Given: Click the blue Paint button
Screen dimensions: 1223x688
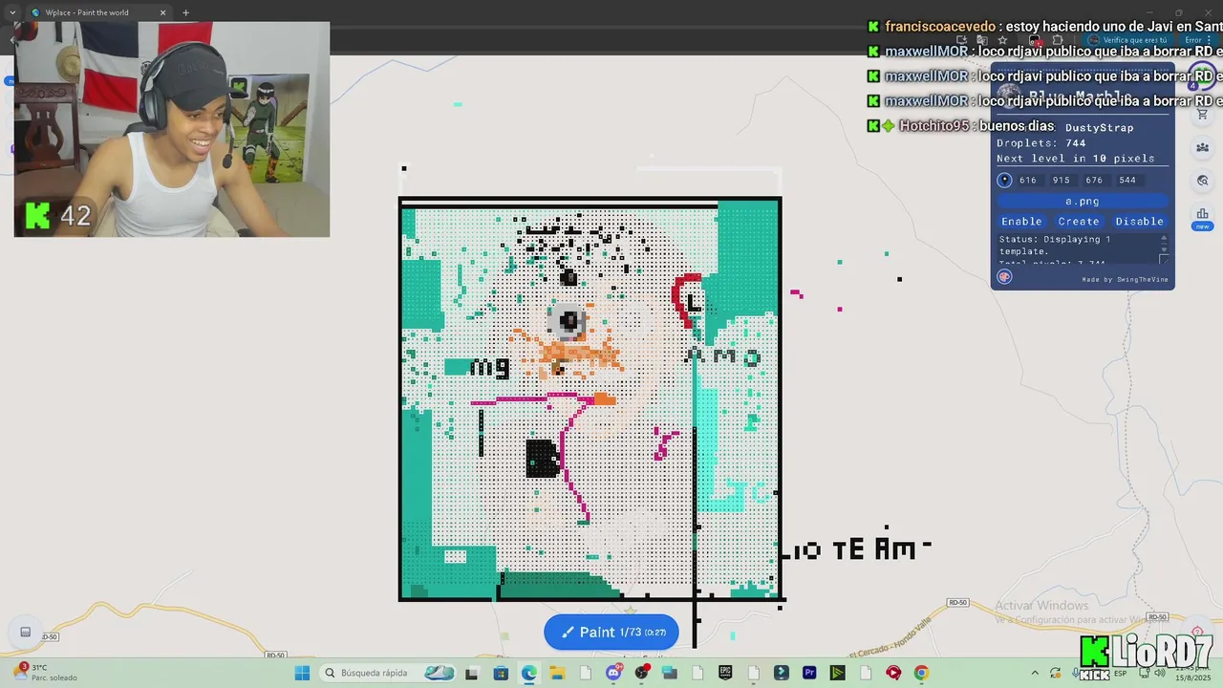Looking at the screenshot, I should [x=611, y=632].
